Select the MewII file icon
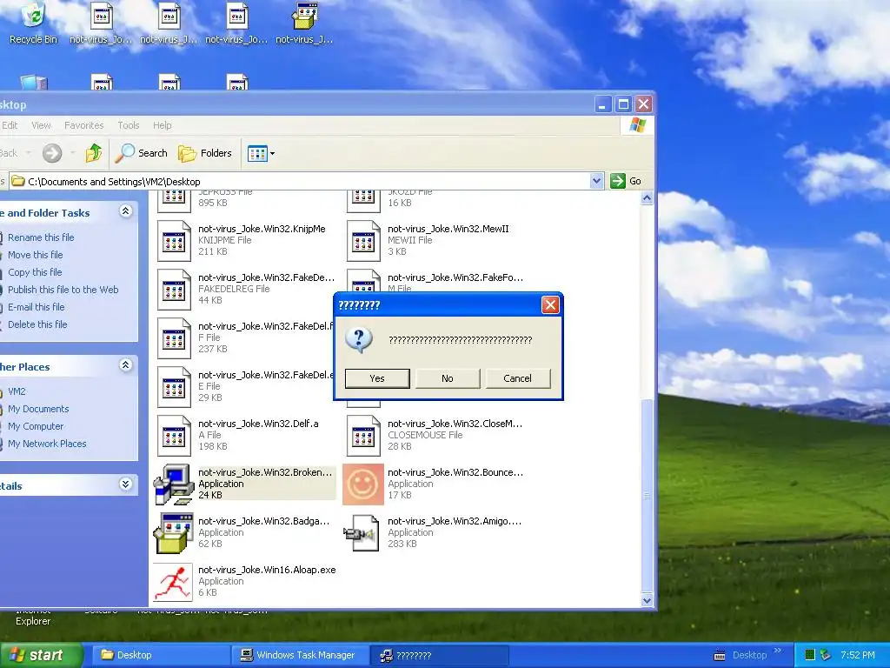The height and width of the screenshot is (668, 890). point(363,241)
